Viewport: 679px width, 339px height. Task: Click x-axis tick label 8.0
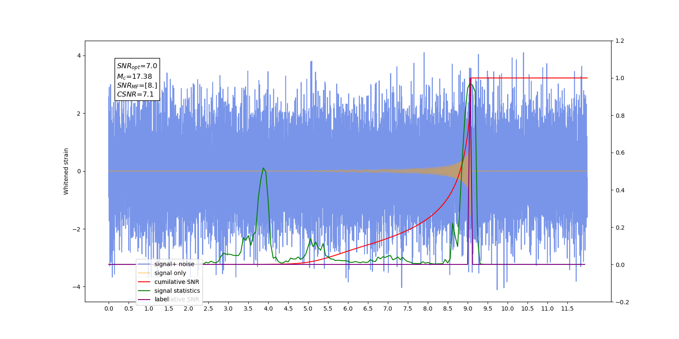(x=428, y=308)
